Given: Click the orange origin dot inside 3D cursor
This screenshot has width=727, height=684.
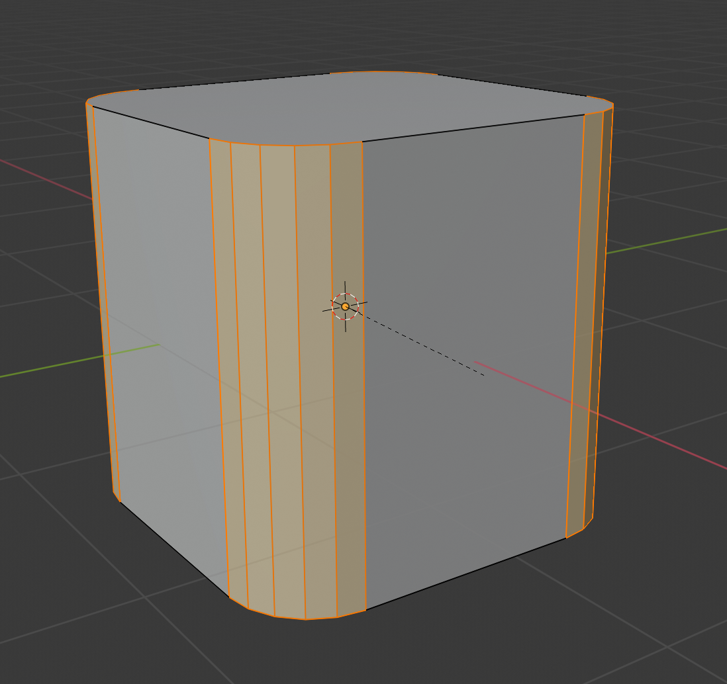Looking at the screenshot, I should pos(345,306).
